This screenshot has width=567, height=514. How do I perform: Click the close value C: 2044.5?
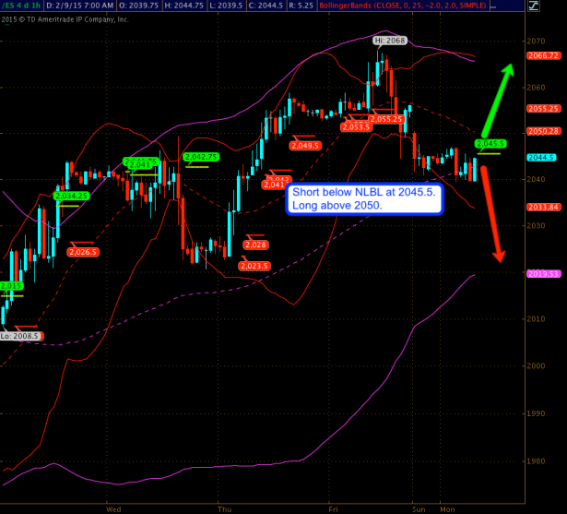(266, 6)
